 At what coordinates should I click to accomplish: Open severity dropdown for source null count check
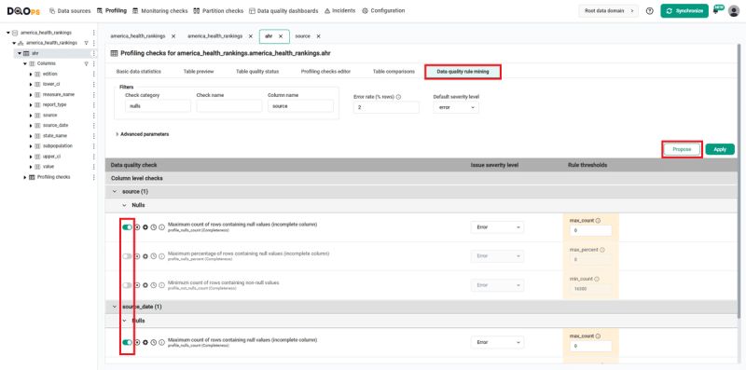(x=497, y=227)
